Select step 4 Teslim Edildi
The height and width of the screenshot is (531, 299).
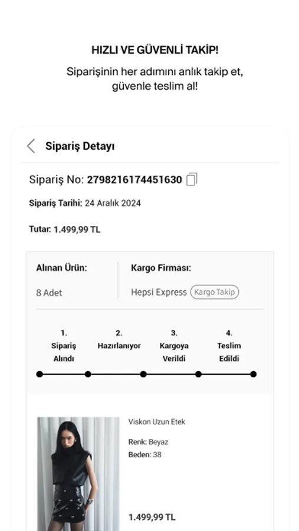click(229, 346)
